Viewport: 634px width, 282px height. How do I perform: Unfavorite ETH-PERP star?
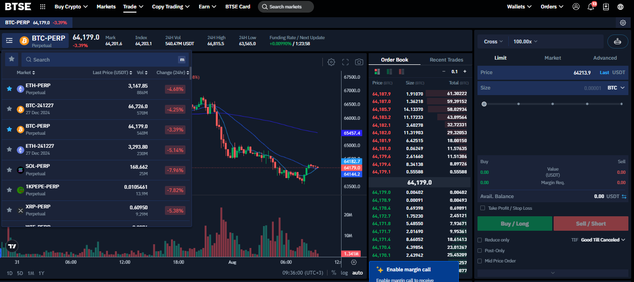click(9, 89)
